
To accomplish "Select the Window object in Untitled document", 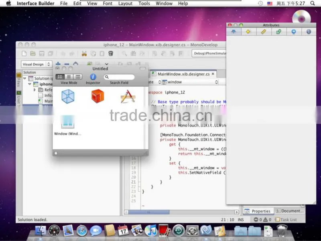I will point(67,125).
